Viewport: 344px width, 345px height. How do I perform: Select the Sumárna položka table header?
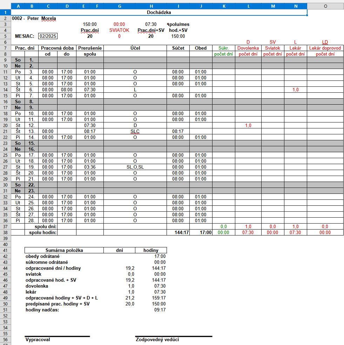(x=64, y=250)
